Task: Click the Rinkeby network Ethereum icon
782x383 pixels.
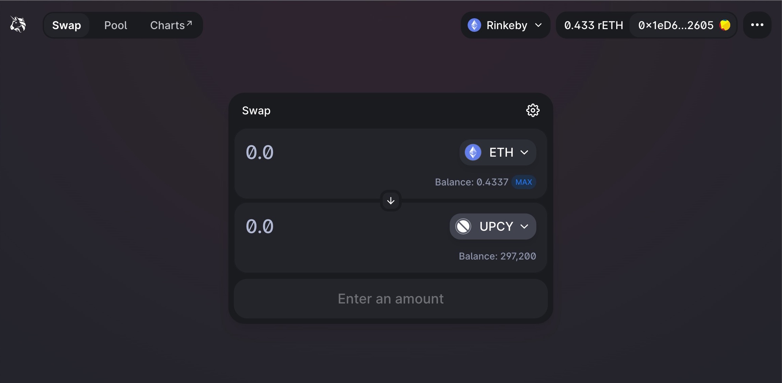Action: [474, 25]
